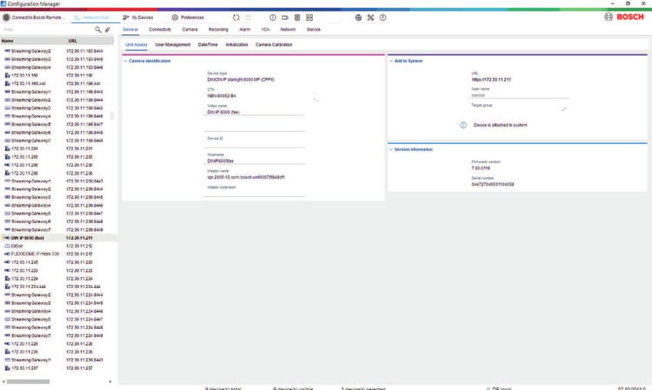Sort device list by URL column header
Screen dimensions: 652x390
pyautogui.click(x=89, y=41)
